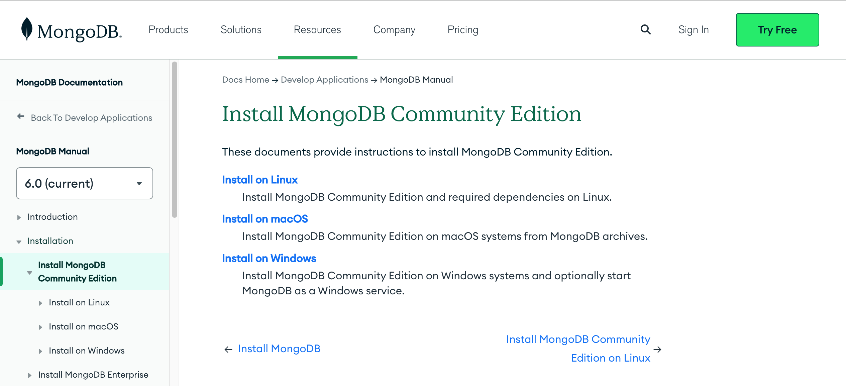The width and height of the screenshot is (846, 386).
Task: Open the Solutions menu
Action: coord(241,30)
